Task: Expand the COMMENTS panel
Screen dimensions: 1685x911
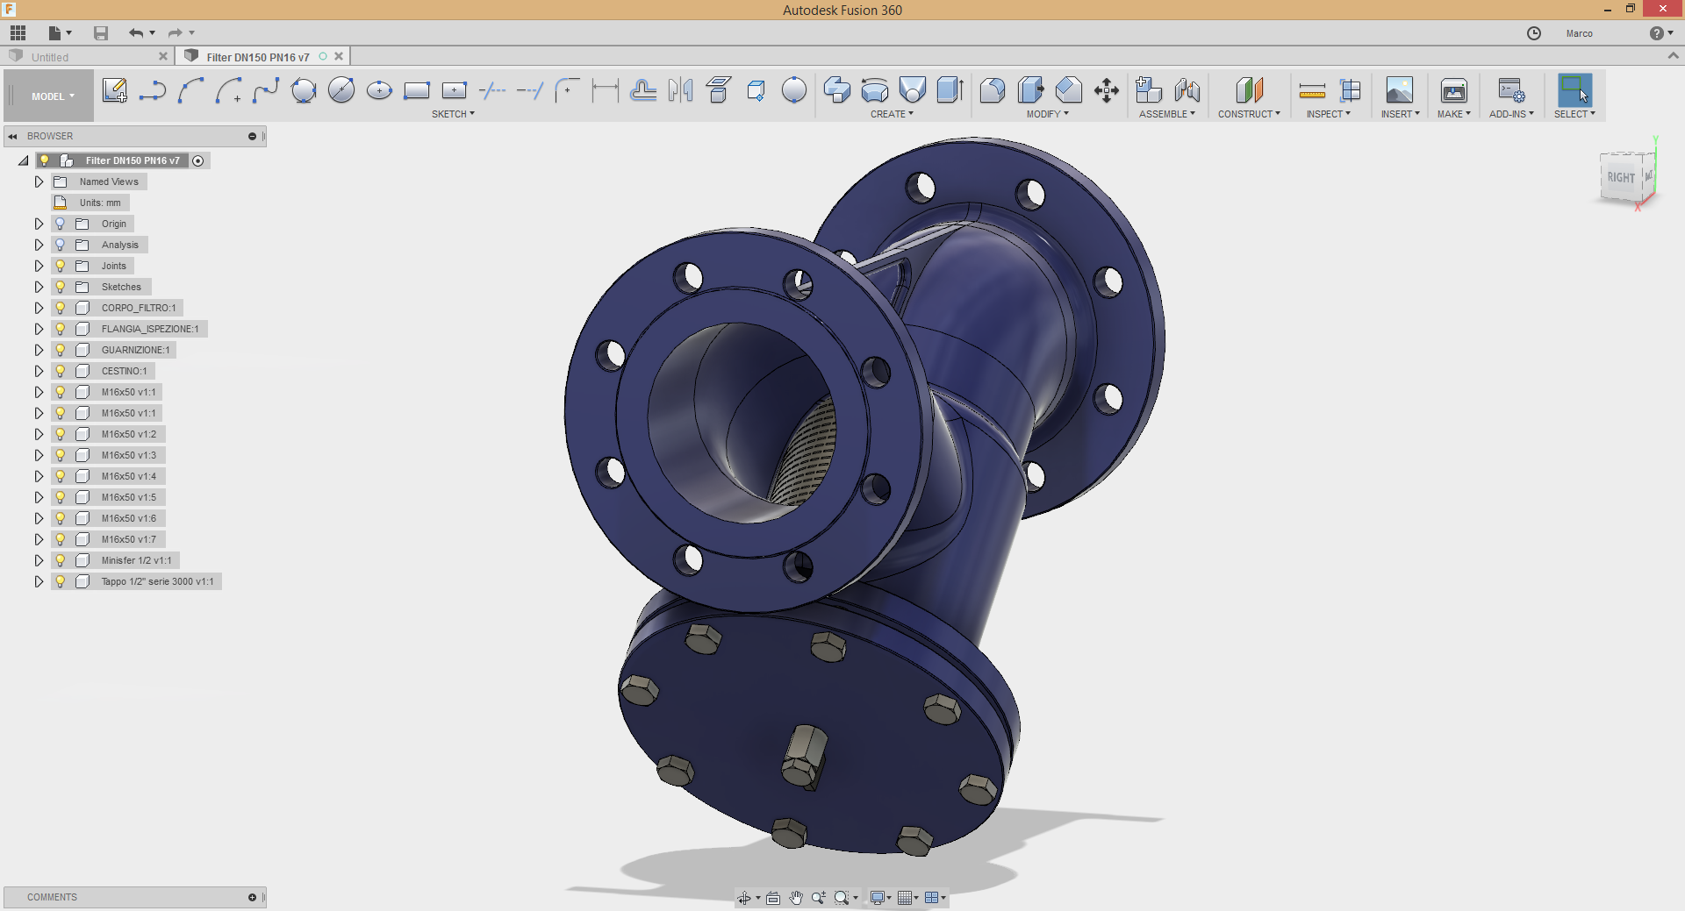Action: click(x=252, y=897)
